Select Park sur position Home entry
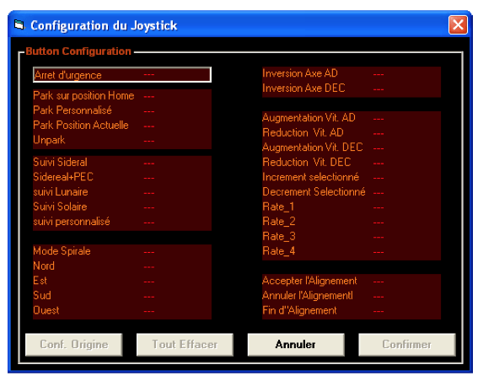 pyautogui.click(x=122, y=96)
